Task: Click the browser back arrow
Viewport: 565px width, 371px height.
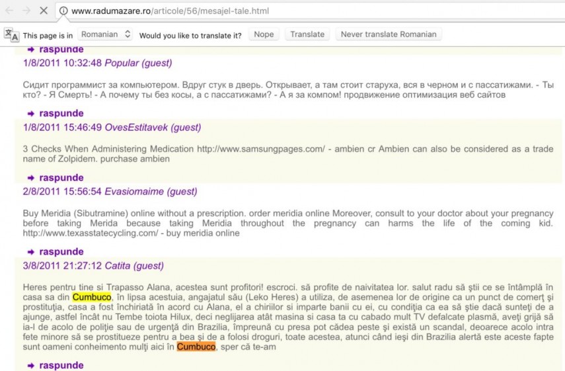Action: (x=10, y=11)
